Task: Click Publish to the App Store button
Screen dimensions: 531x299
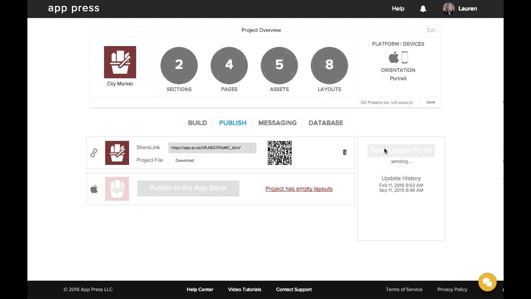Action: click(188, 188)
